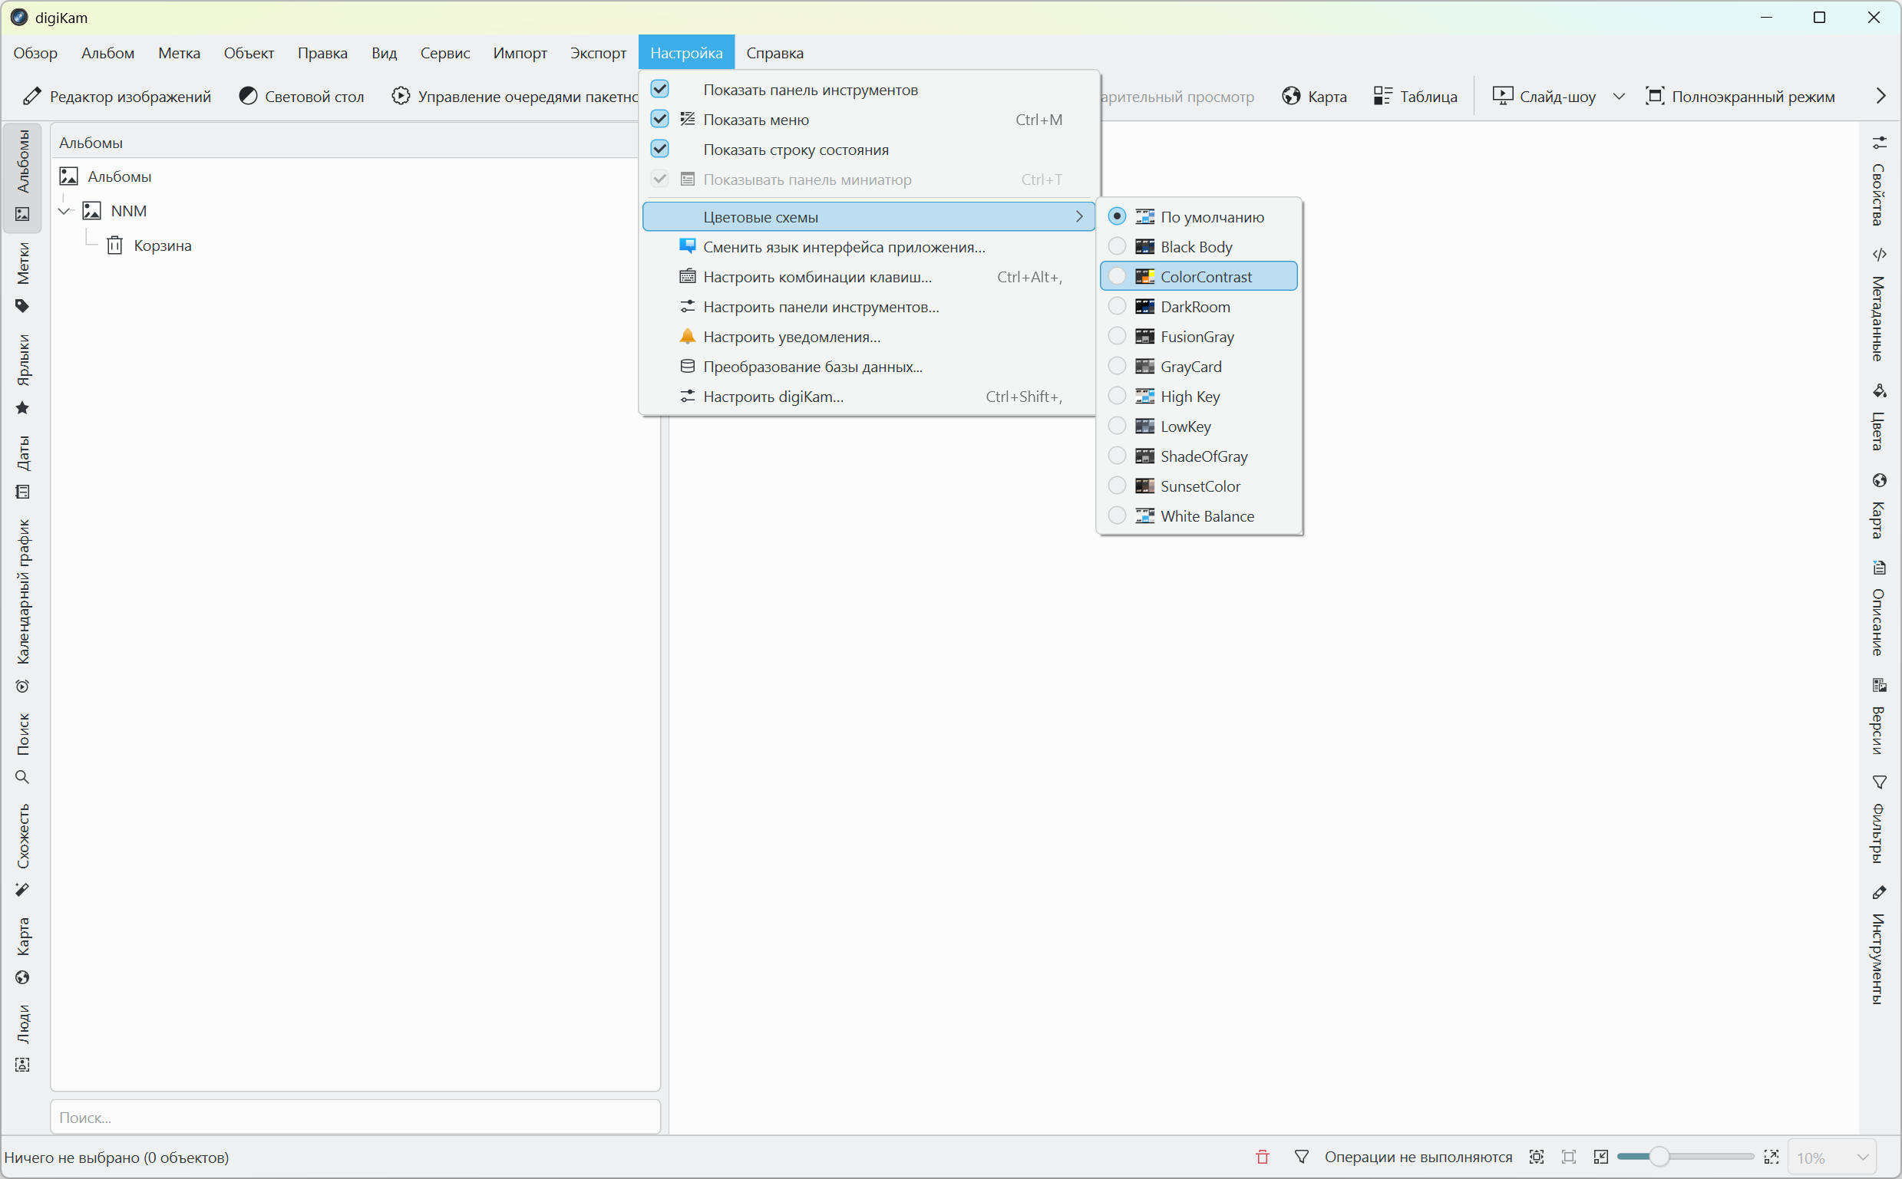Expand the 'Цветовые схемы' submenu
Image resolution: width=1902 pixels, height=1179 pixels.
pos(868,216)
